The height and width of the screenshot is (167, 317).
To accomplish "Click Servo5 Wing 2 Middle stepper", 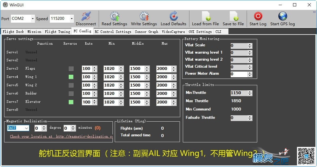I will point(147,85).
